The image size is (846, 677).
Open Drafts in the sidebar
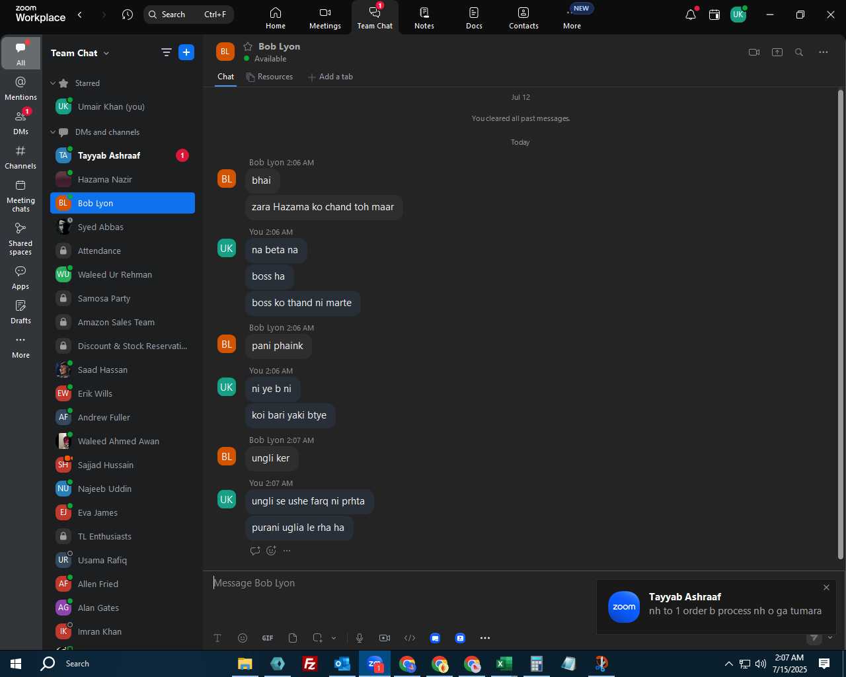(x=20, y=312)
